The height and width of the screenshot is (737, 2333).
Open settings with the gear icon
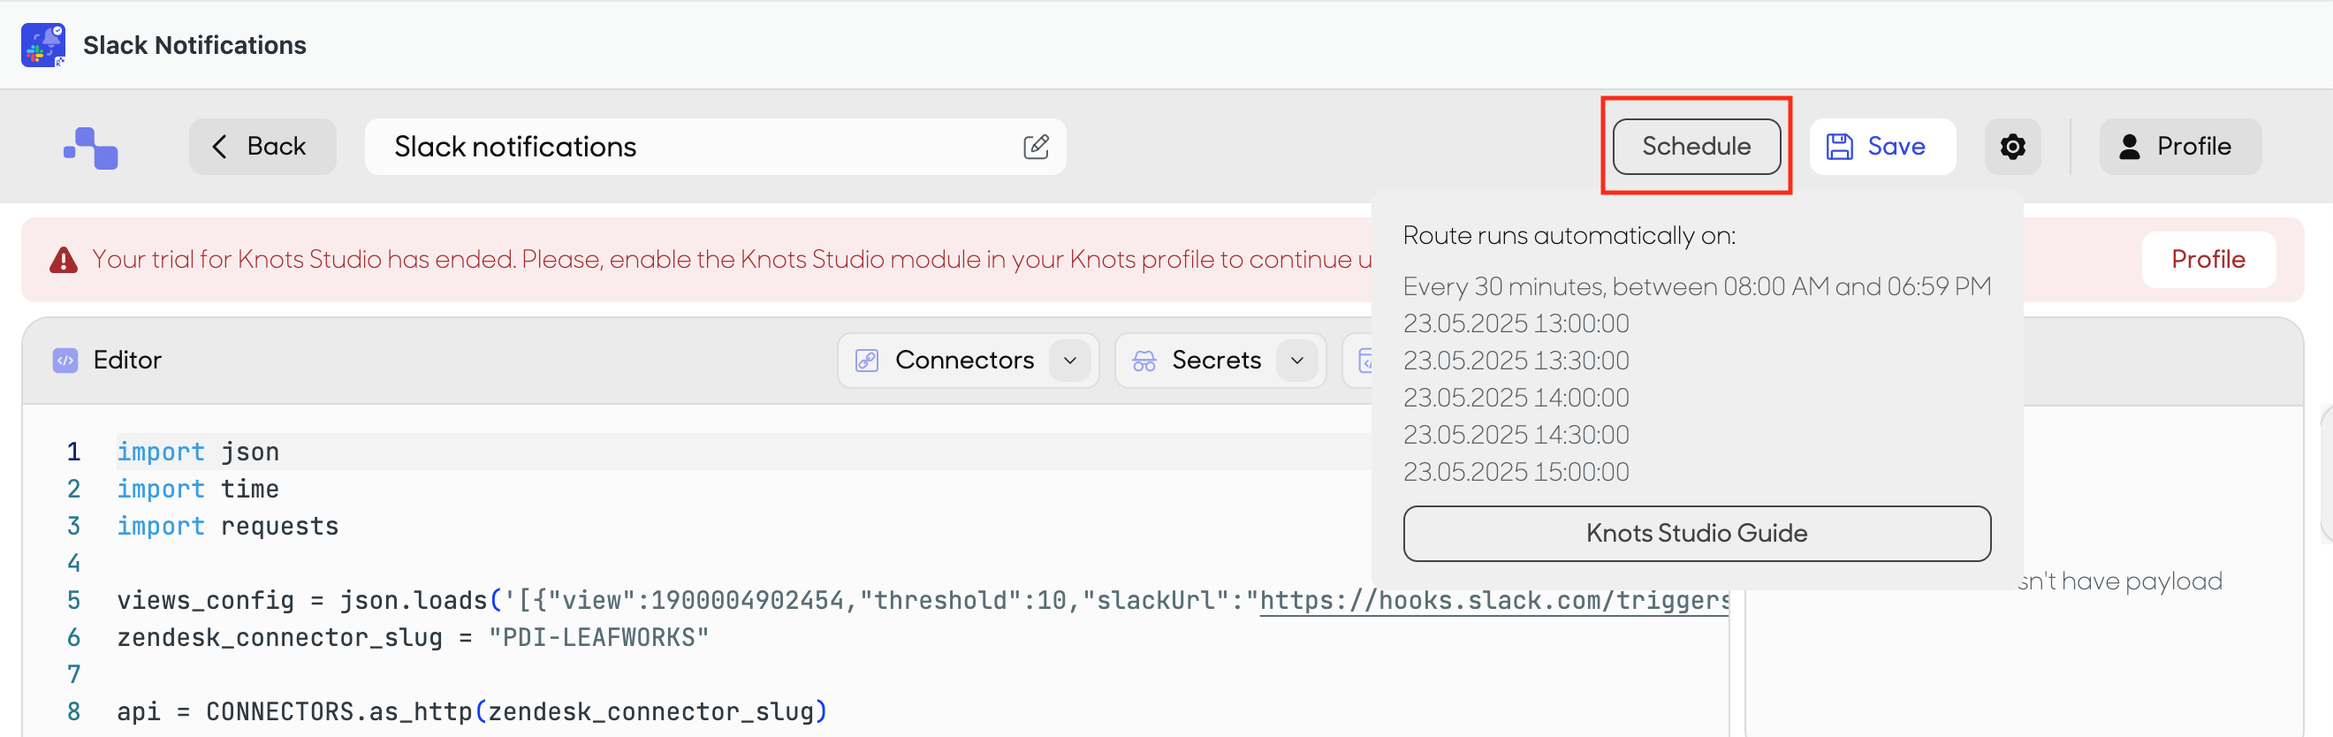pos(2011,147)
